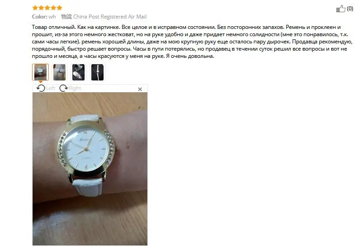Open the third review photo thumbnail
Screen dimensions: 364x250
pyautogui.click(x=79, y=72)
